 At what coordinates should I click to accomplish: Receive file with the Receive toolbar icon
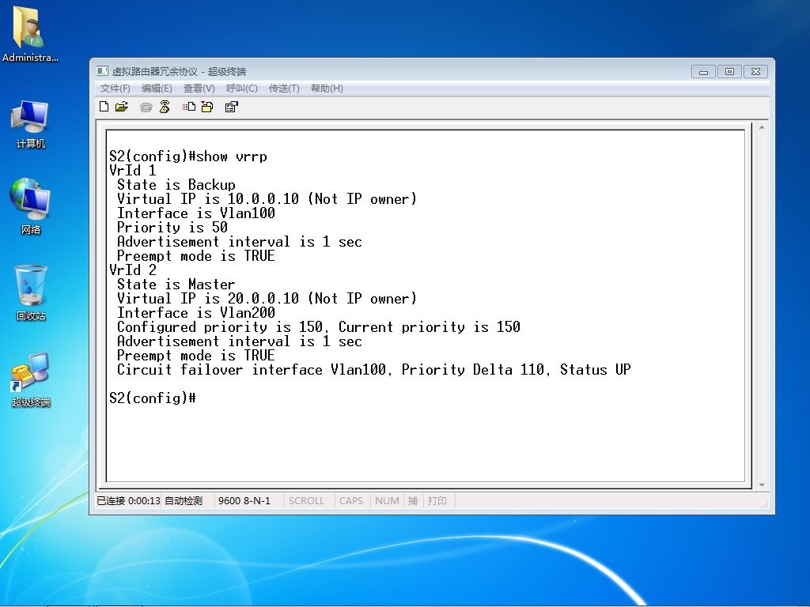(x=207, y=107)
